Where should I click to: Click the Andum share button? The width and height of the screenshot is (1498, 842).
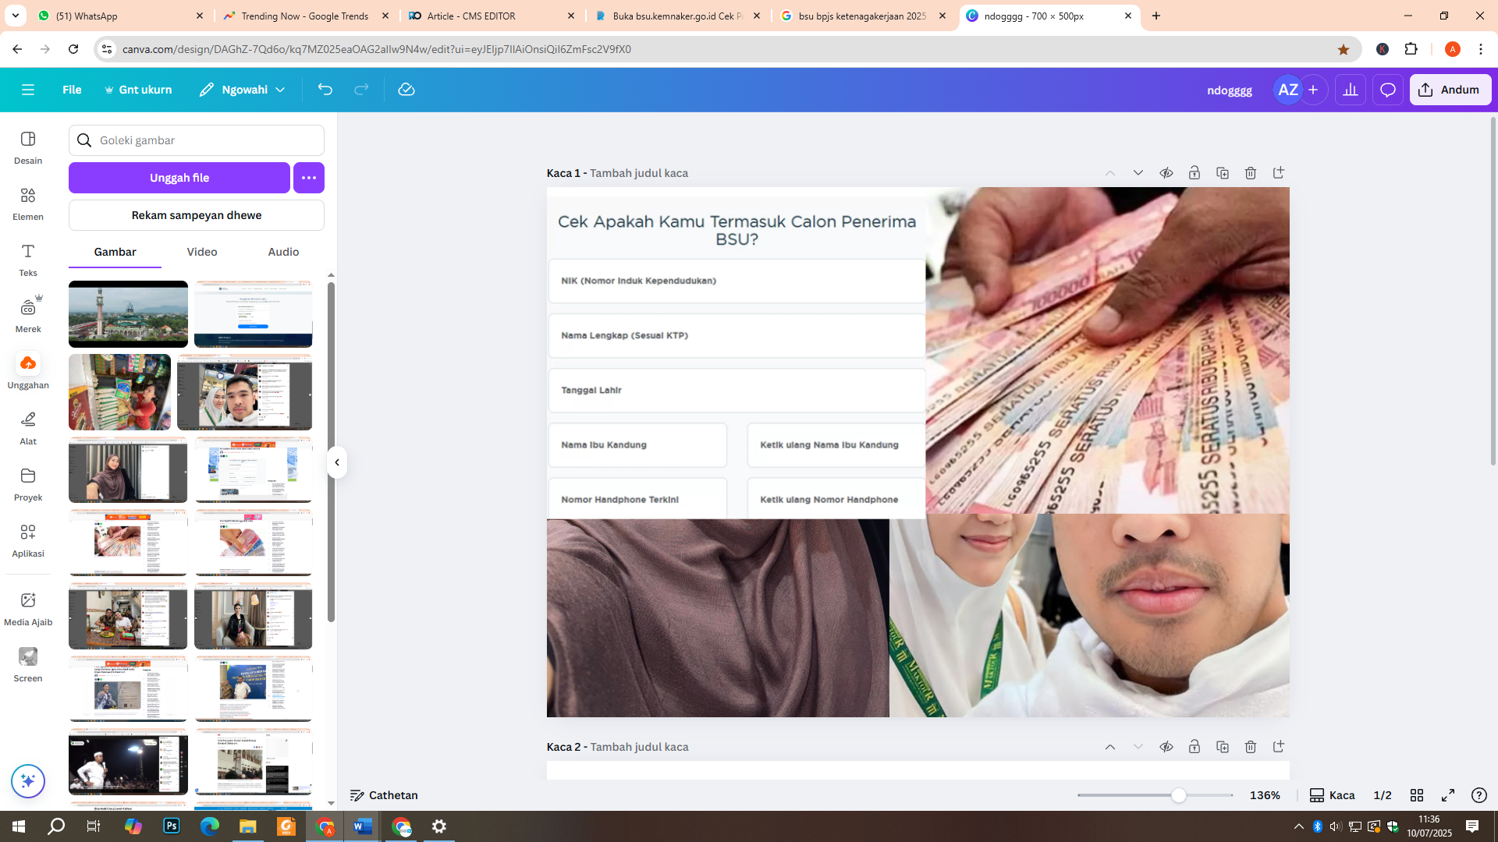(x=1450, y=90)
